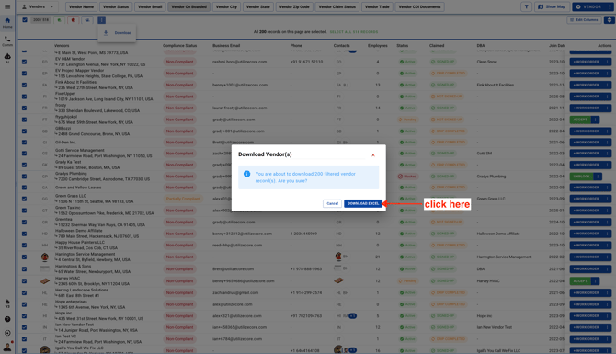This screenshot has height=354, width=616.
Task: Click the info icon in dialog message
Action: pos(246,174)
